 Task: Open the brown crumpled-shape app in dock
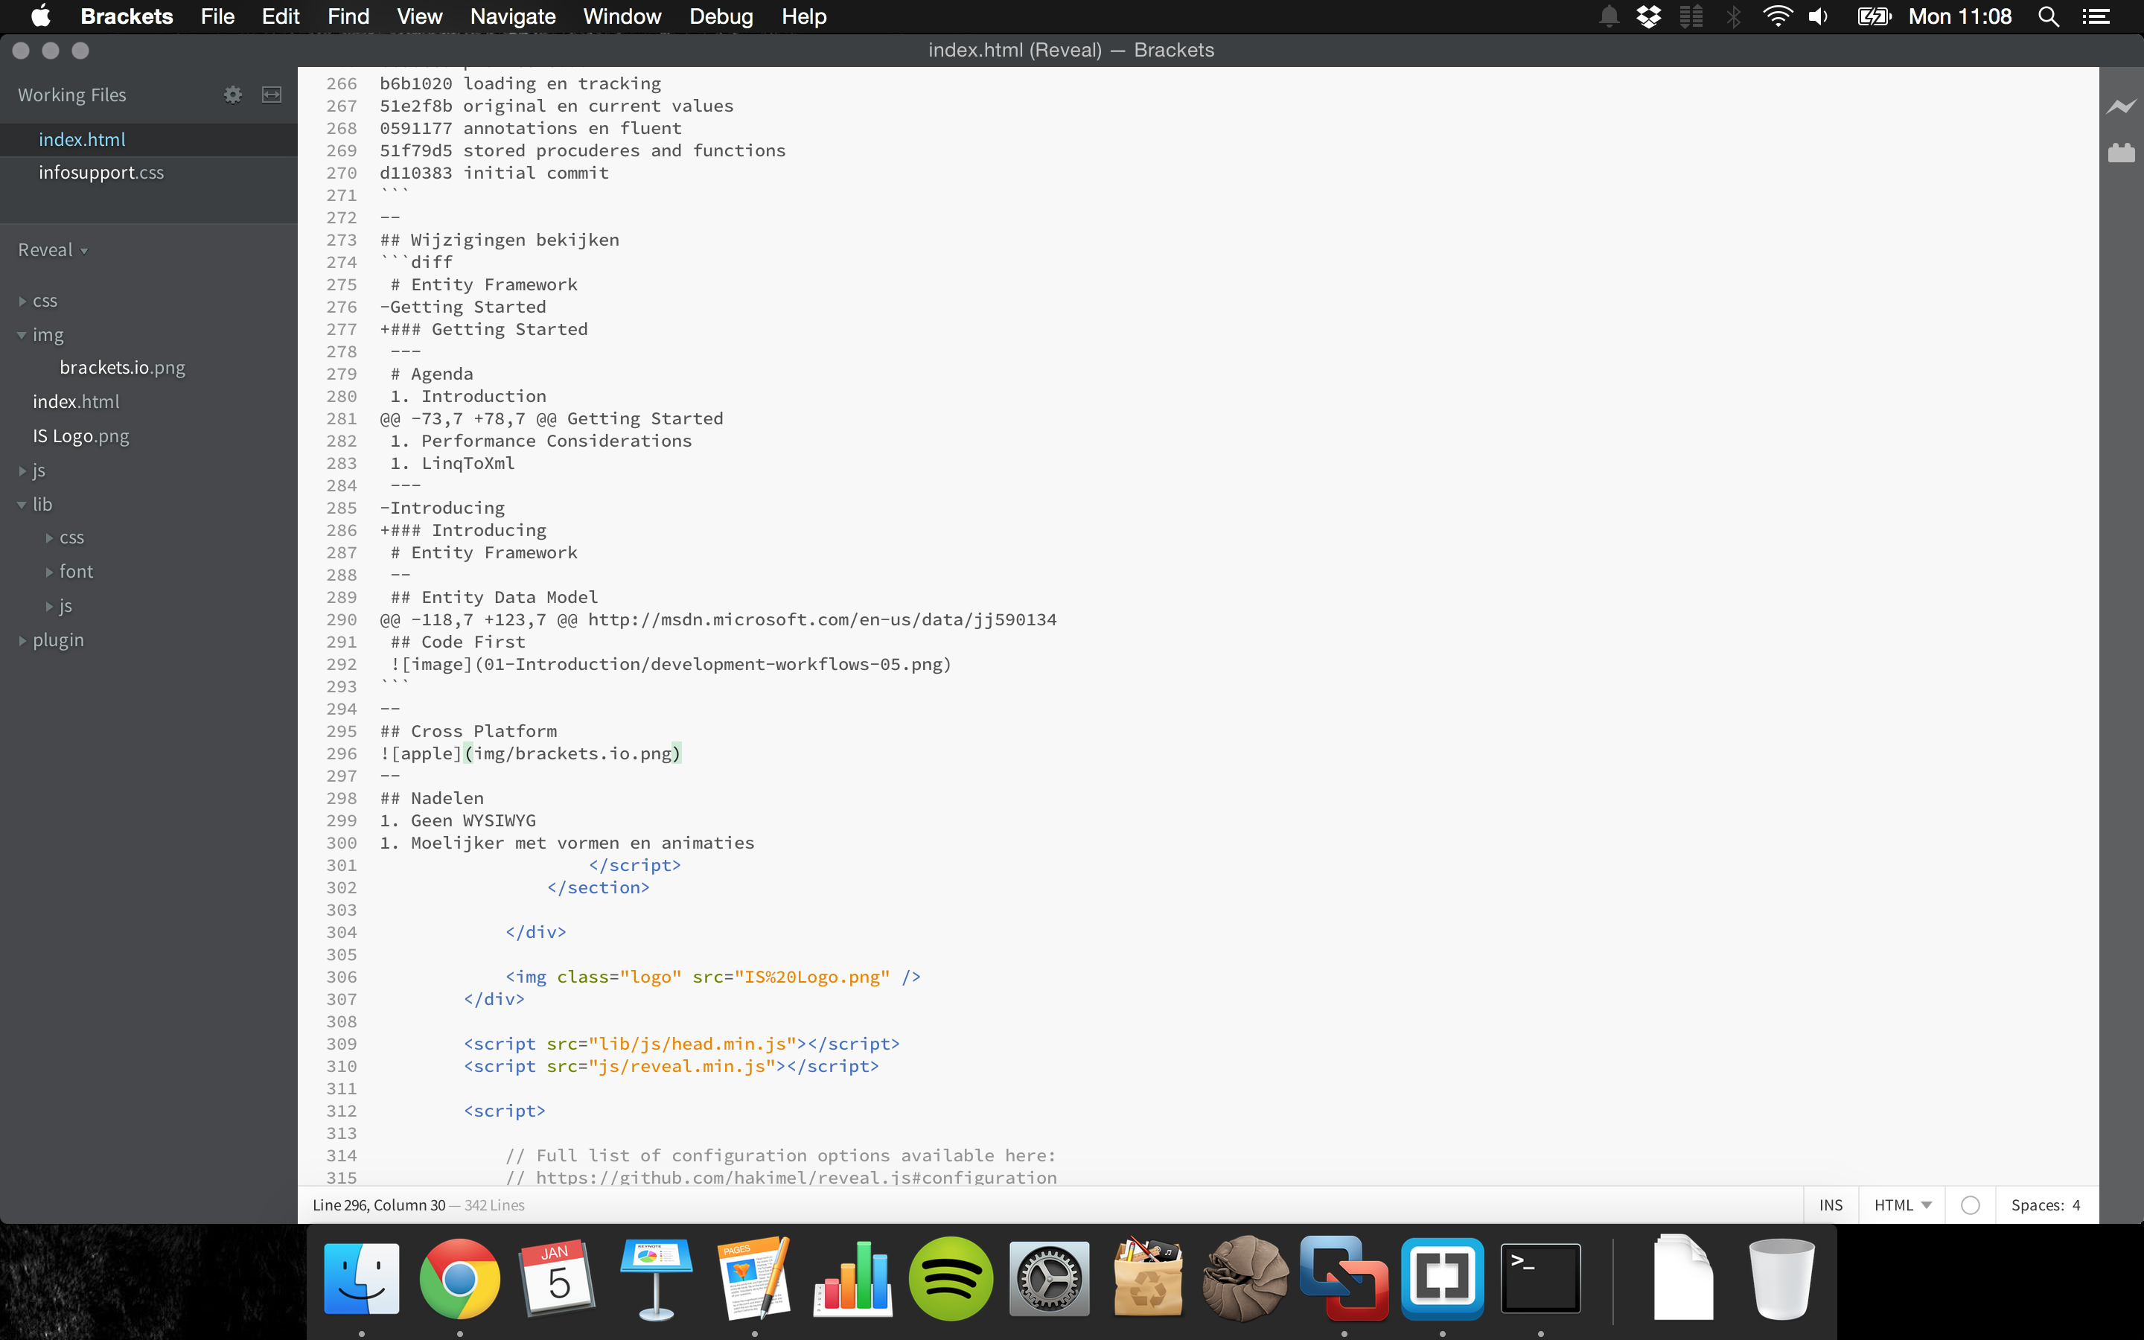1246,1278
